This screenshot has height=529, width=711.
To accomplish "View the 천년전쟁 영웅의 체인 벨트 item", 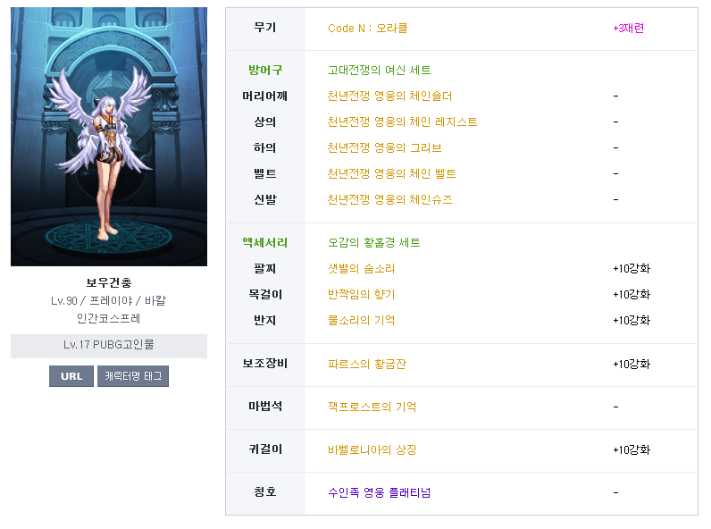I will click(x=391, y=174).
